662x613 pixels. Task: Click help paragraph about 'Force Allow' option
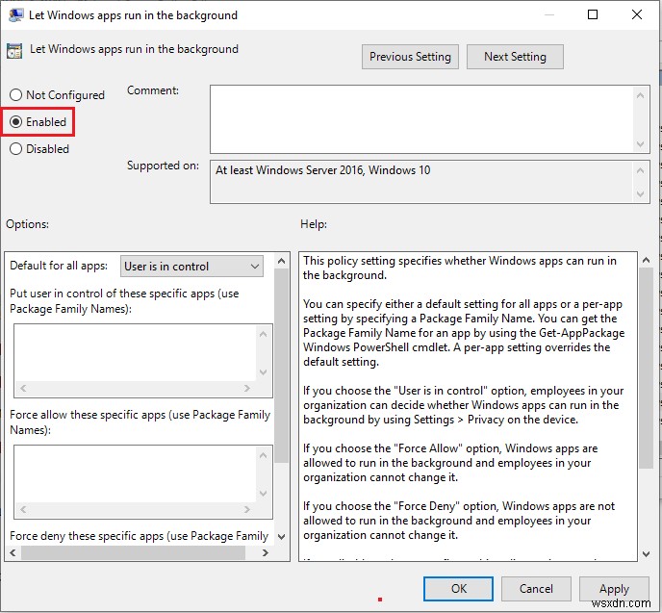(x=450, y=463)
